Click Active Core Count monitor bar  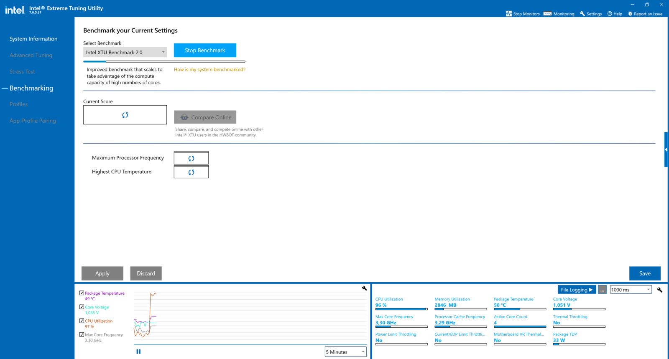click(520, 327)
